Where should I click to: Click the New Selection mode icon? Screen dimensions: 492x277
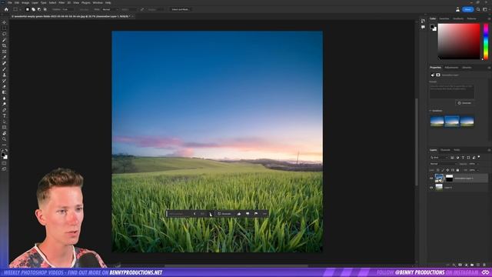(x=28, y=9)
